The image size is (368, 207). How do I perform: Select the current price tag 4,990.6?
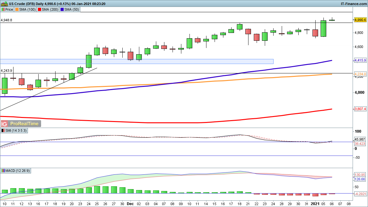(360, 20)
